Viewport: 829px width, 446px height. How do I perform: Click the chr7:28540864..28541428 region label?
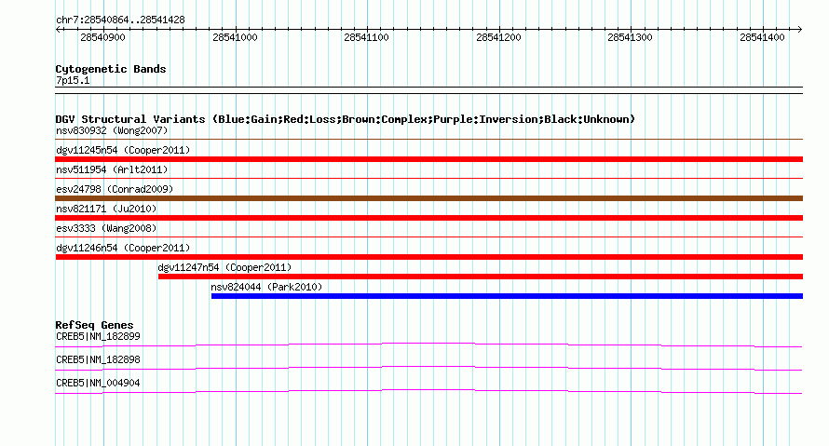[x=120, y=20]
